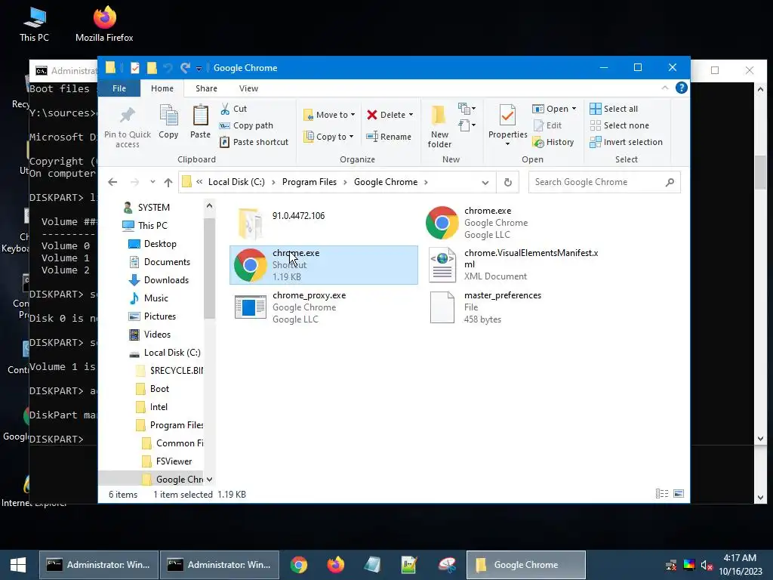Switch to the Home ribbon tab

click(x=162, y=88)
